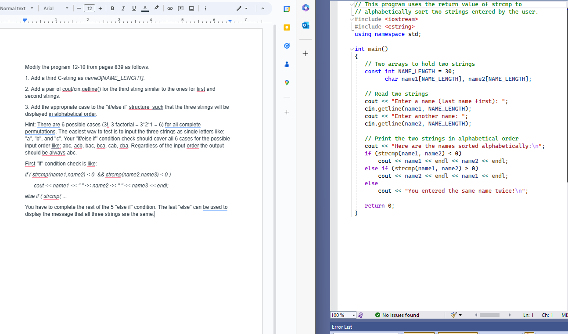Click the code cleanup broom icon

[454, 315]
